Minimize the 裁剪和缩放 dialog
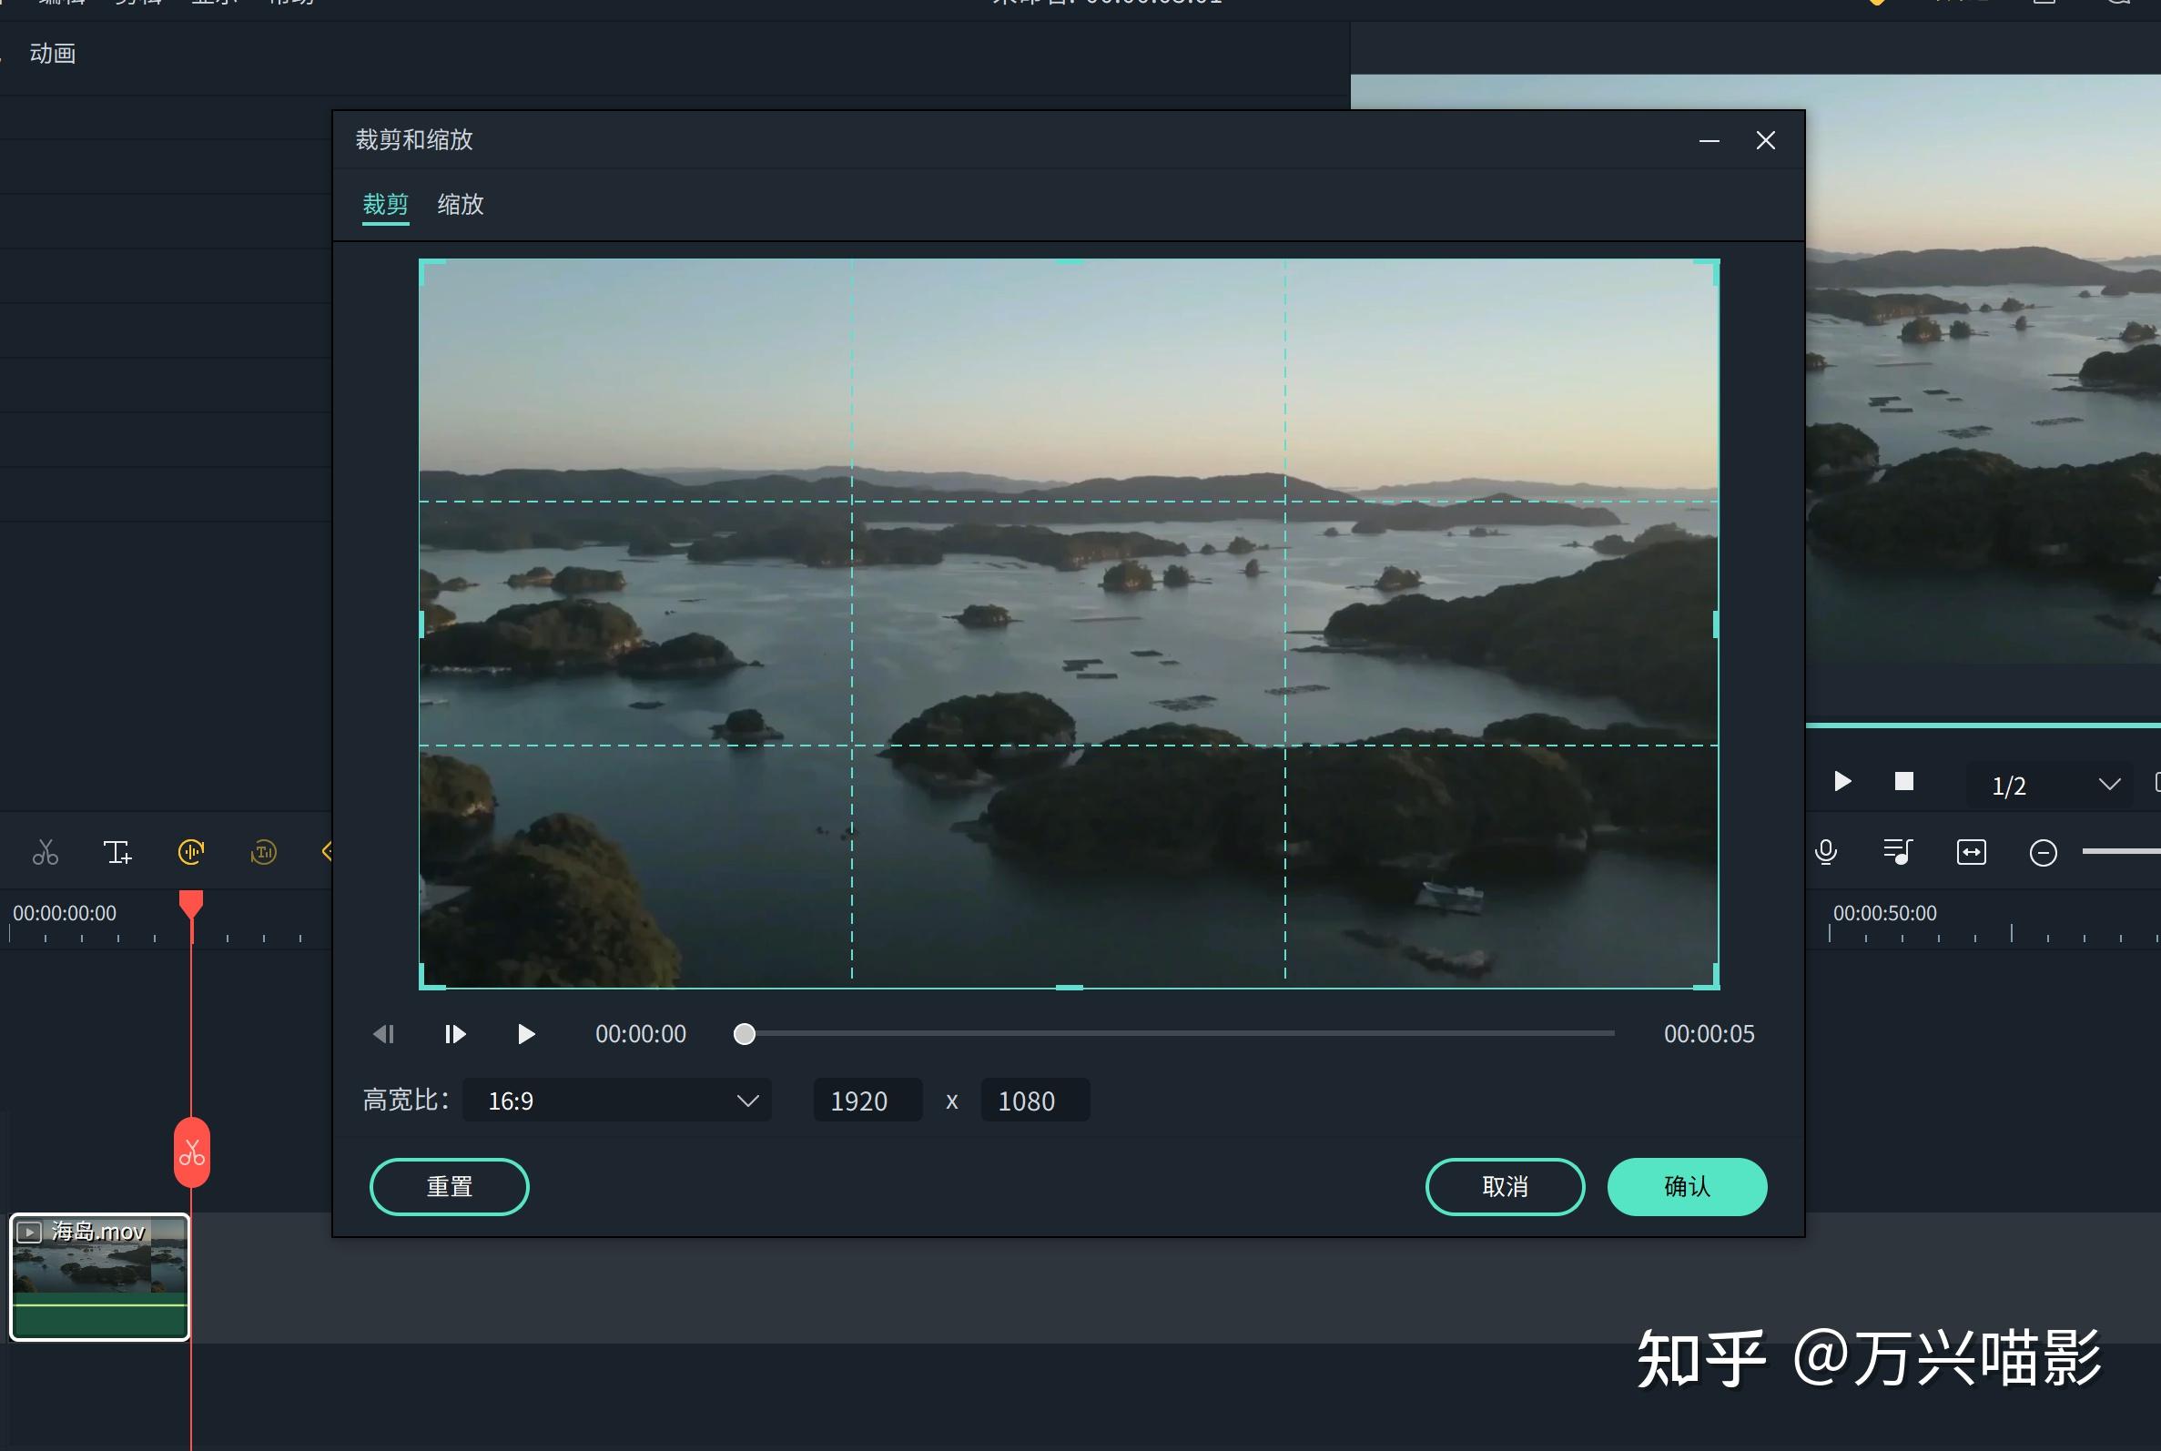The width and height of the screenshot is (2161, 1451). click(x=1709, y=141)
